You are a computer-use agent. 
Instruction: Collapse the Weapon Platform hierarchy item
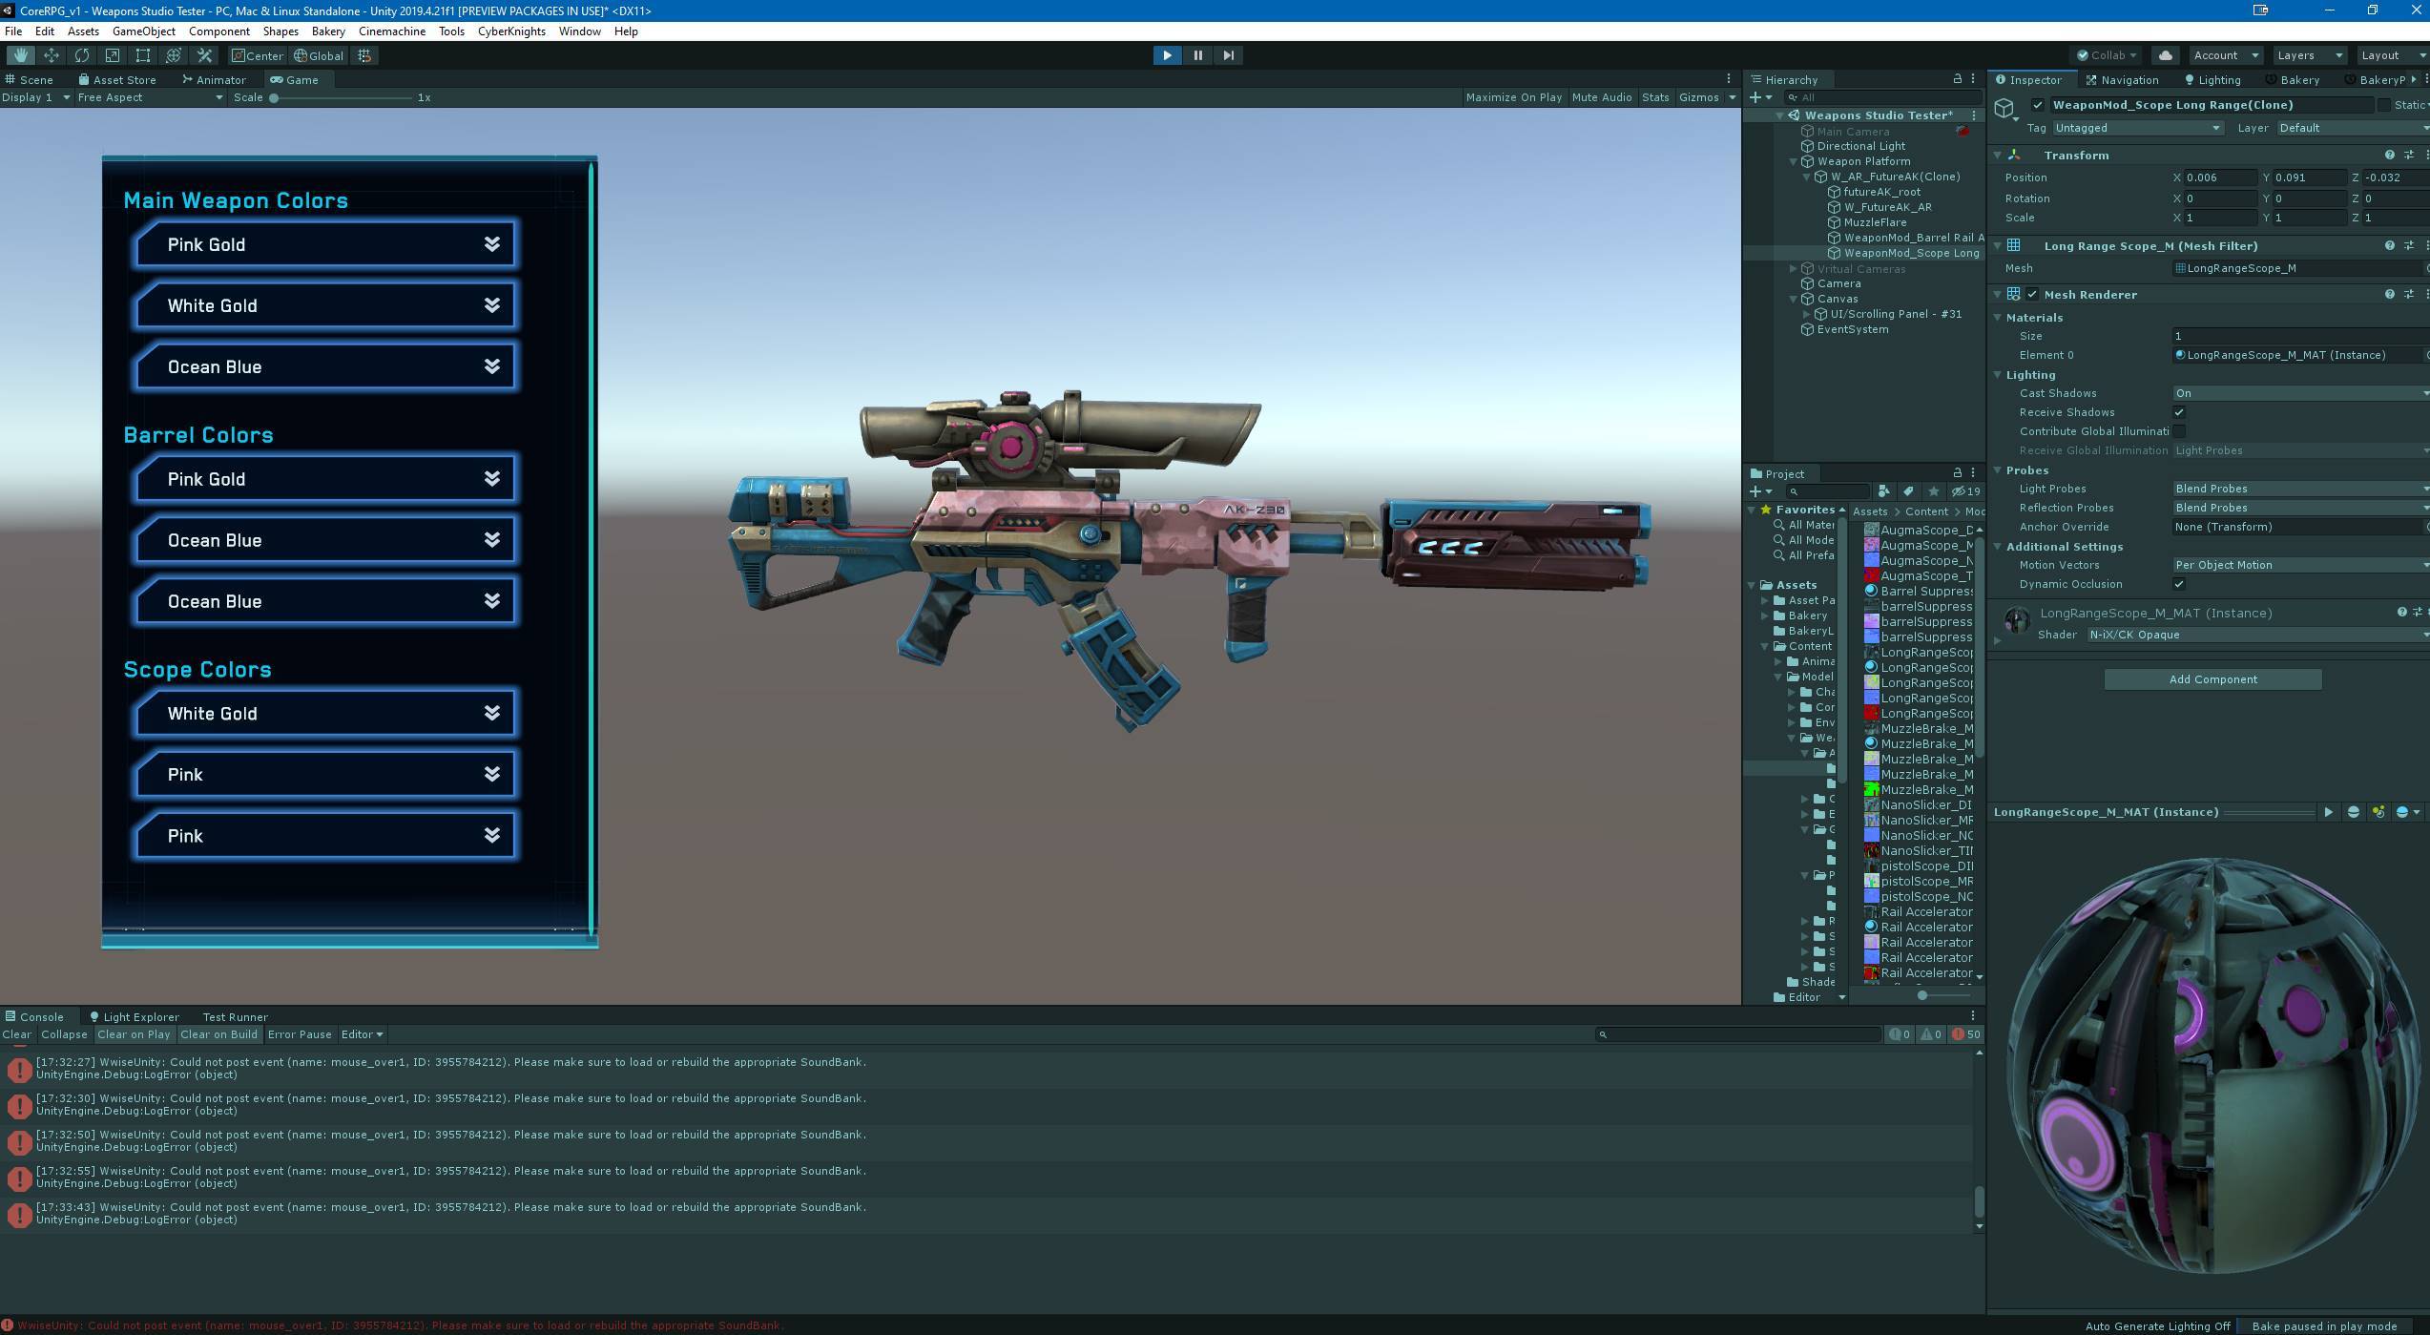click(1794, 161)
